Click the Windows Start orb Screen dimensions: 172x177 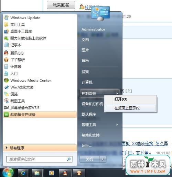tap(8, 173)
